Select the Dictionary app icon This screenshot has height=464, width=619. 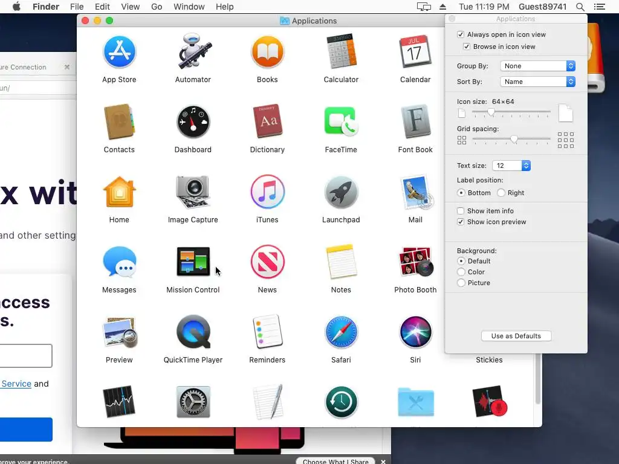pos(267,121)
